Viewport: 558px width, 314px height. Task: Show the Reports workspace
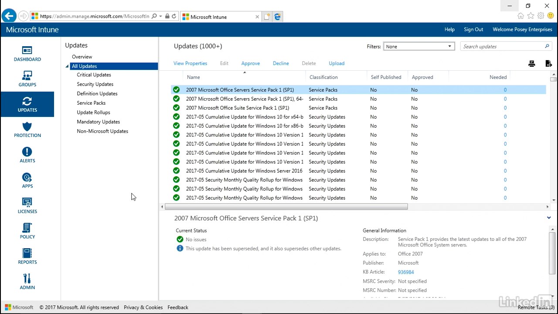27,256
